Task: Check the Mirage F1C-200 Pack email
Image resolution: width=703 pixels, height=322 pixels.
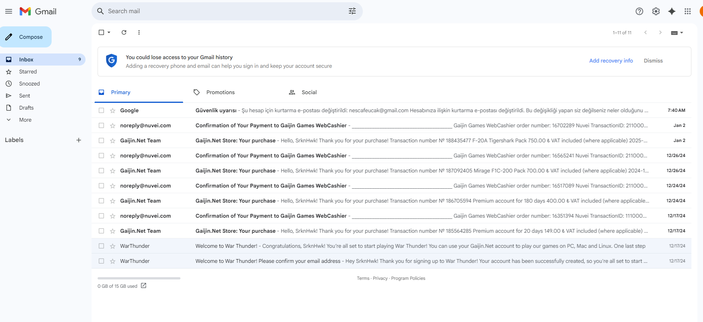Action: click(101, 171)
